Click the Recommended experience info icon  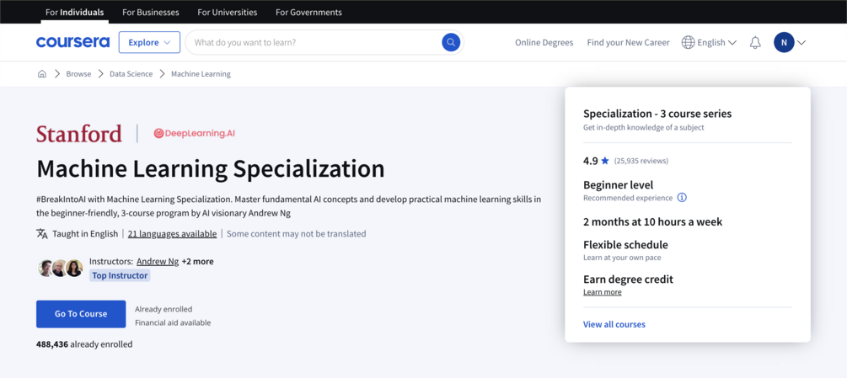(682, 198)
